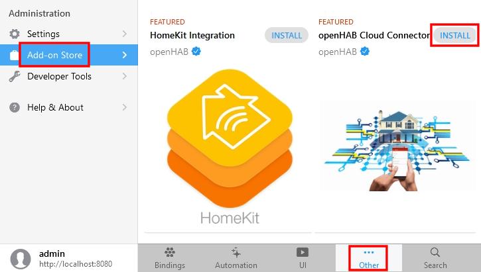Switch to the UI tab label
481x272 pixels.
[303, 265]
